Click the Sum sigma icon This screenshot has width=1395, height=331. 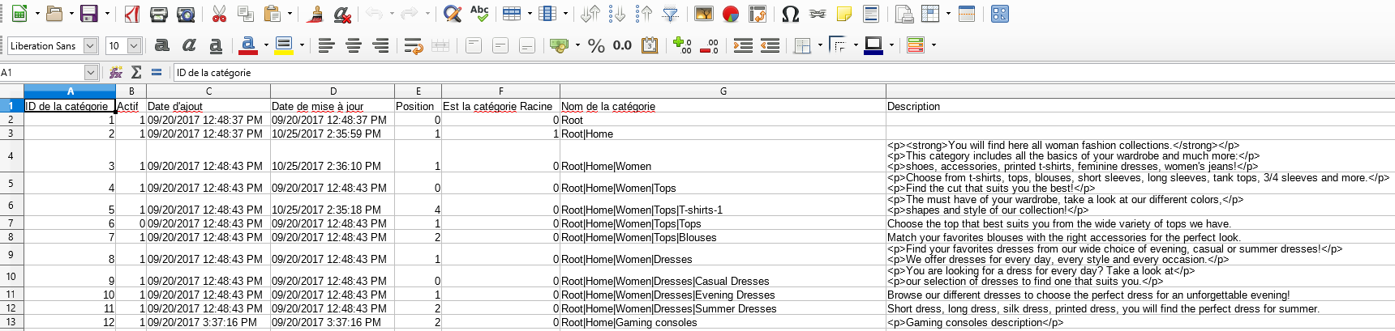(x=136, y=73)
